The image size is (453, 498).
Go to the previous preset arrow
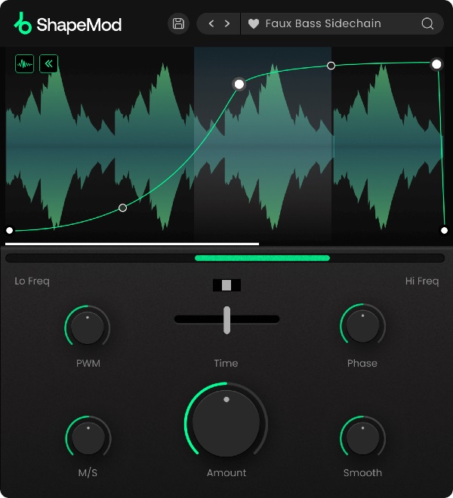pyautogui.click(x=211, y=23)
